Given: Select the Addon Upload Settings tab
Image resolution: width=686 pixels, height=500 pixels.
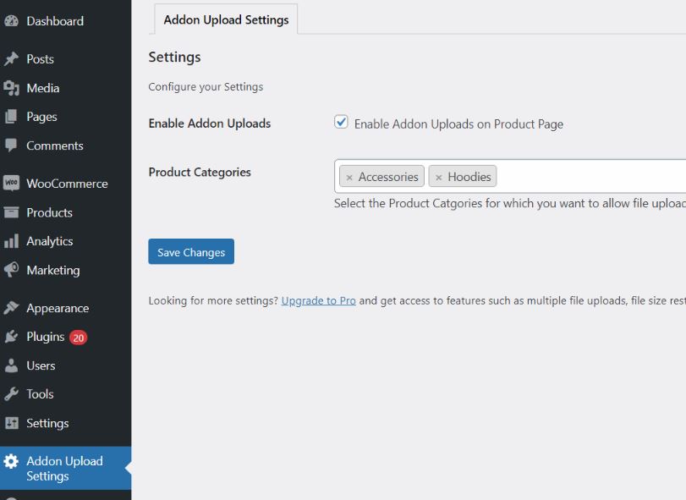Looking at the screenshot, I should 226,19.
